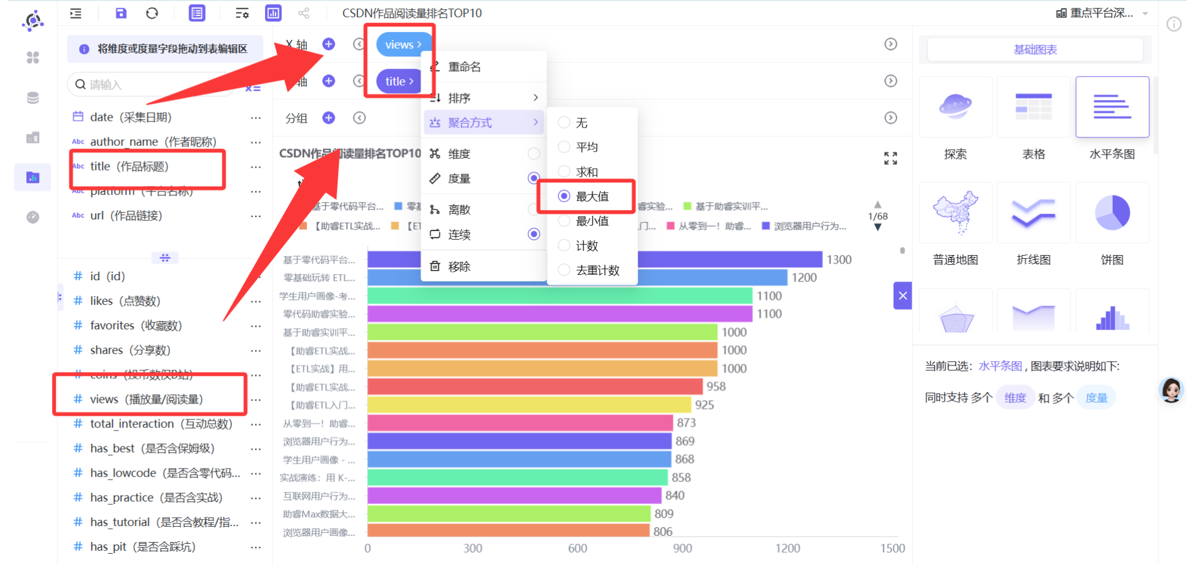This screenshot has width=1187, height=585.
Task: Open the views field pill menu
Action: coord(403,44)
